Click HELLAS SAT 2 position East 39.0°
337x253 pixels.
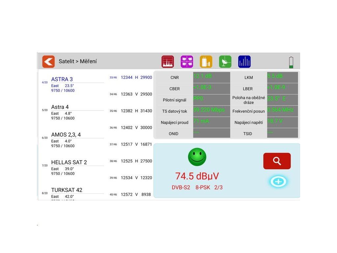62,169
